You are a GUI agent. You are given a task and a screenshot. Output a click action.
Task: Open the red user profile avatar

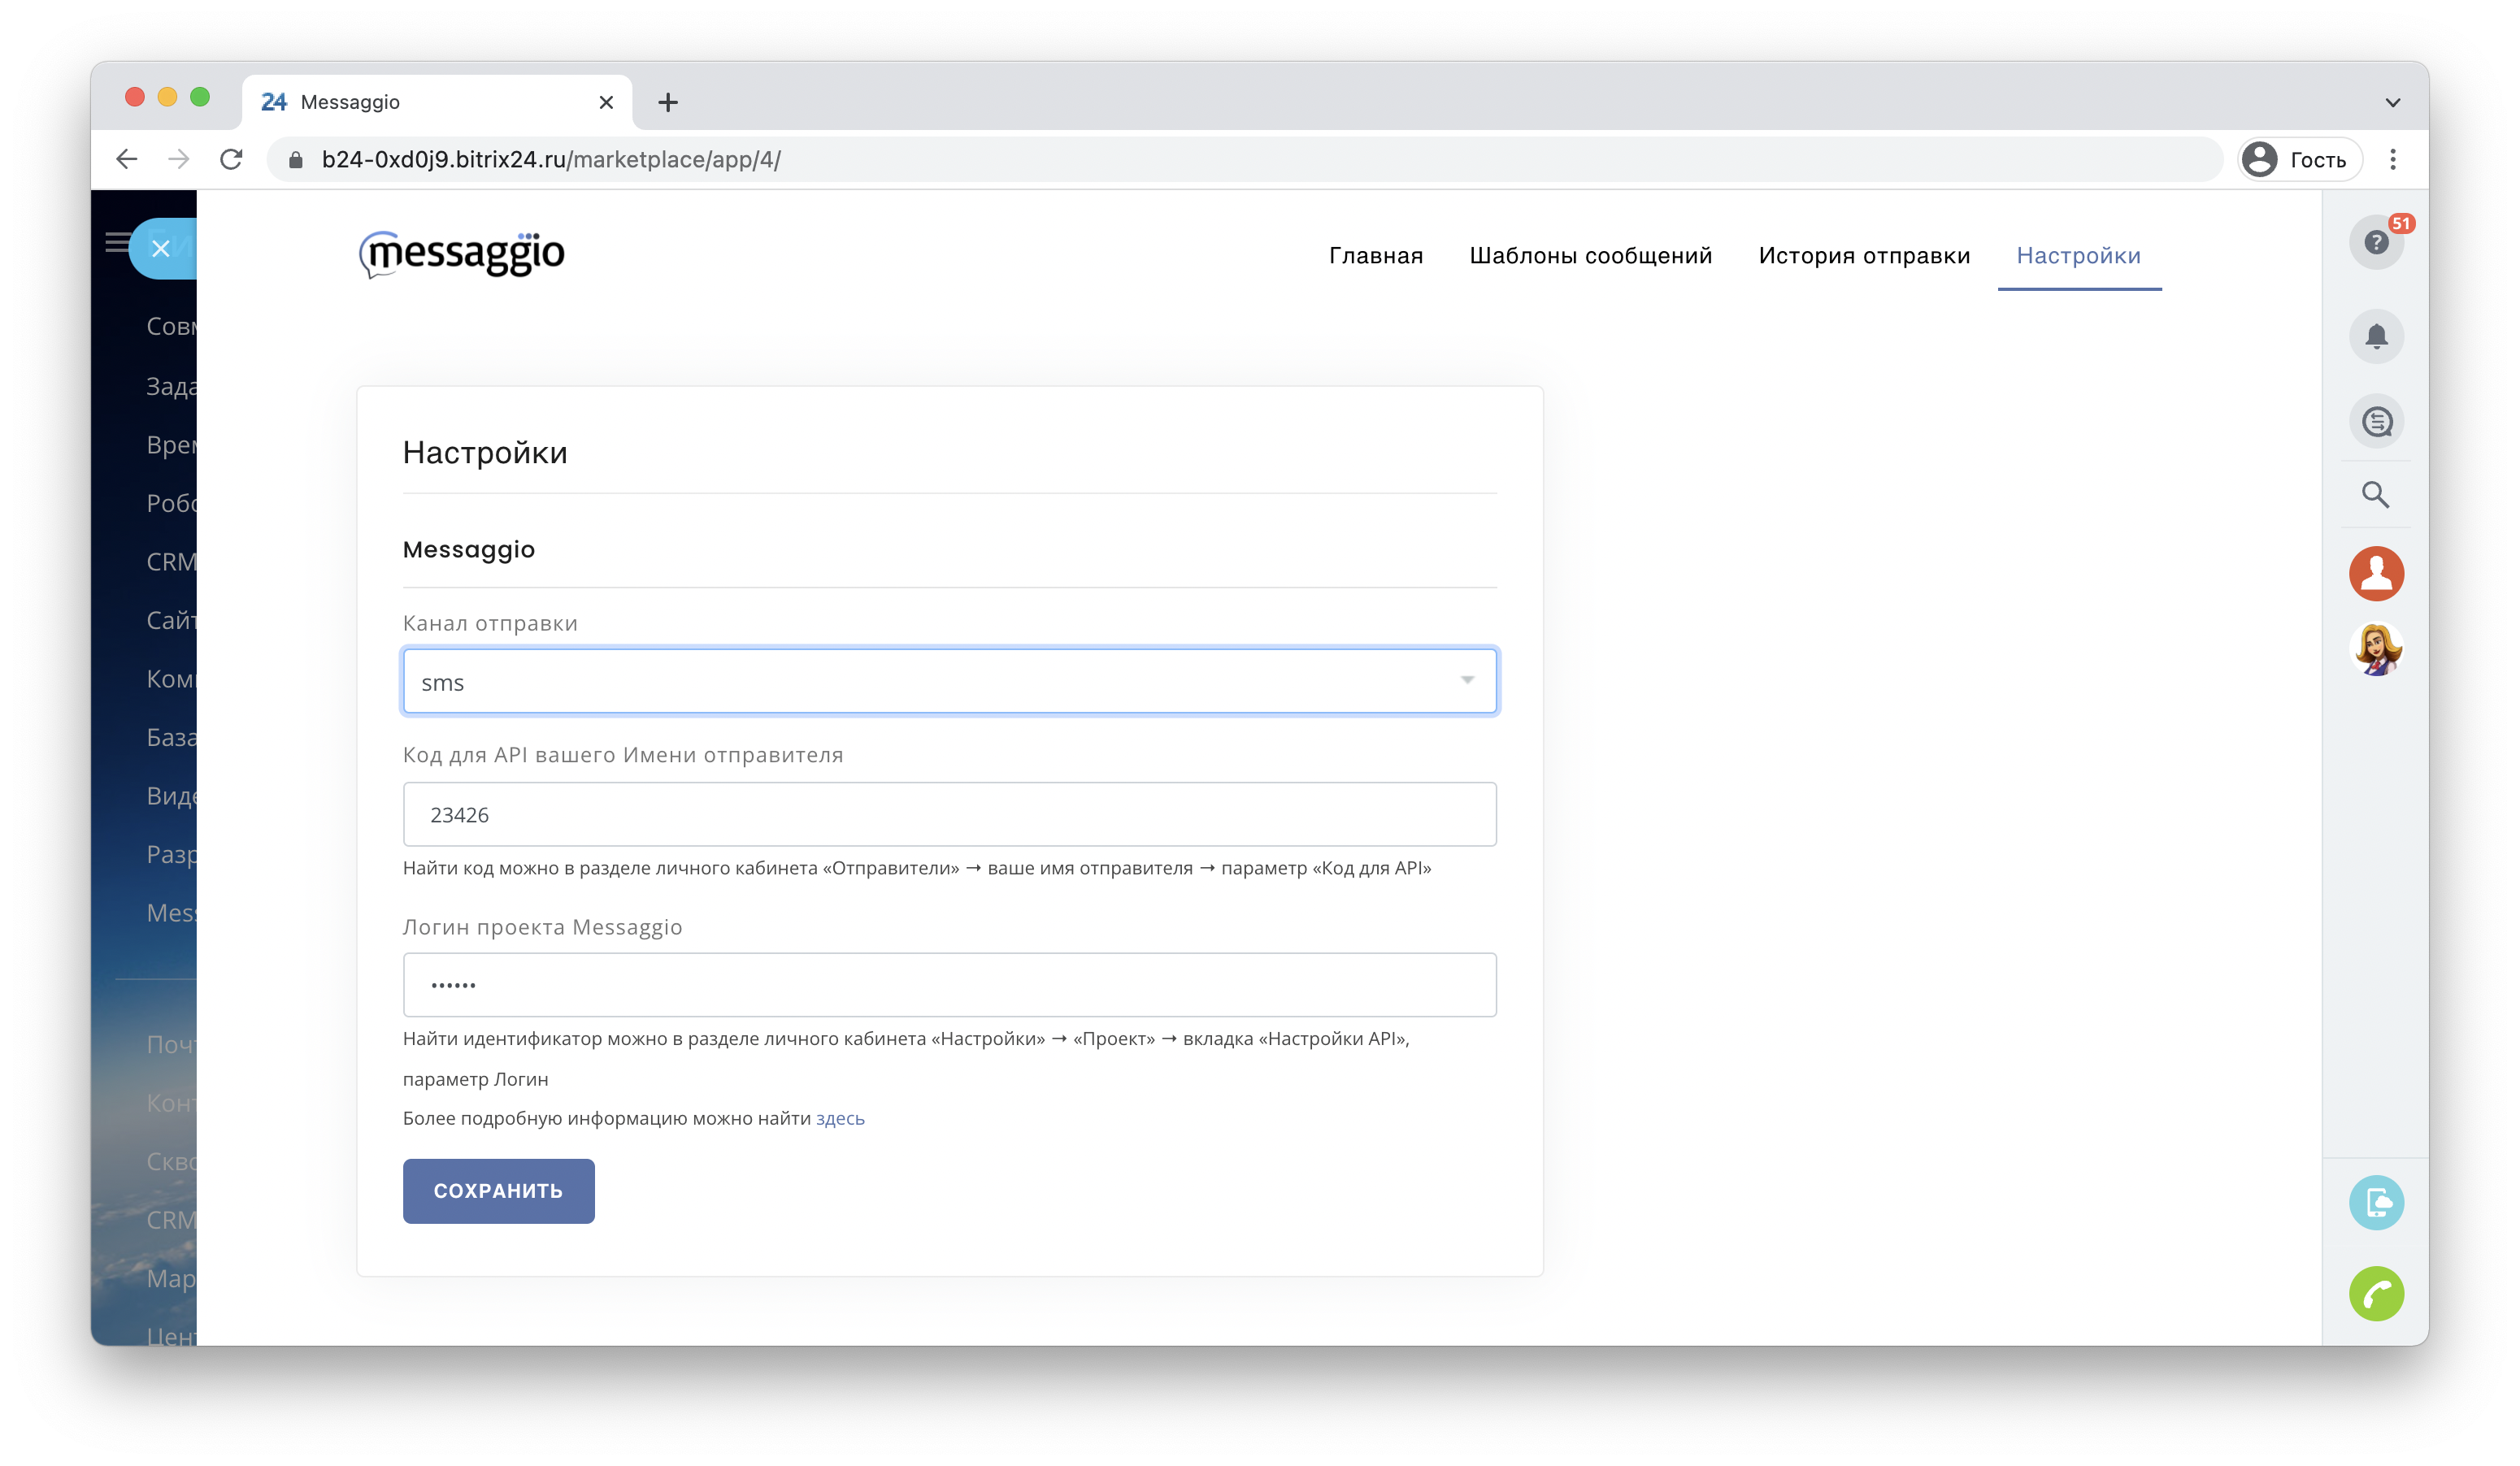coord(2375,573)
